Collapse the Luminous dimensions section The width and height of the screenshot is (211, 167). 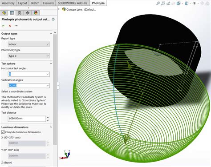[51, 127]
